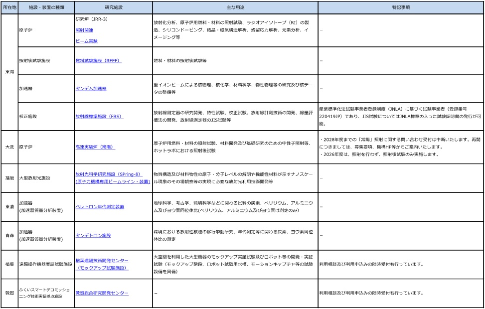
Task: Click the 青森 location cell
Action: click(x=9, y=235)
